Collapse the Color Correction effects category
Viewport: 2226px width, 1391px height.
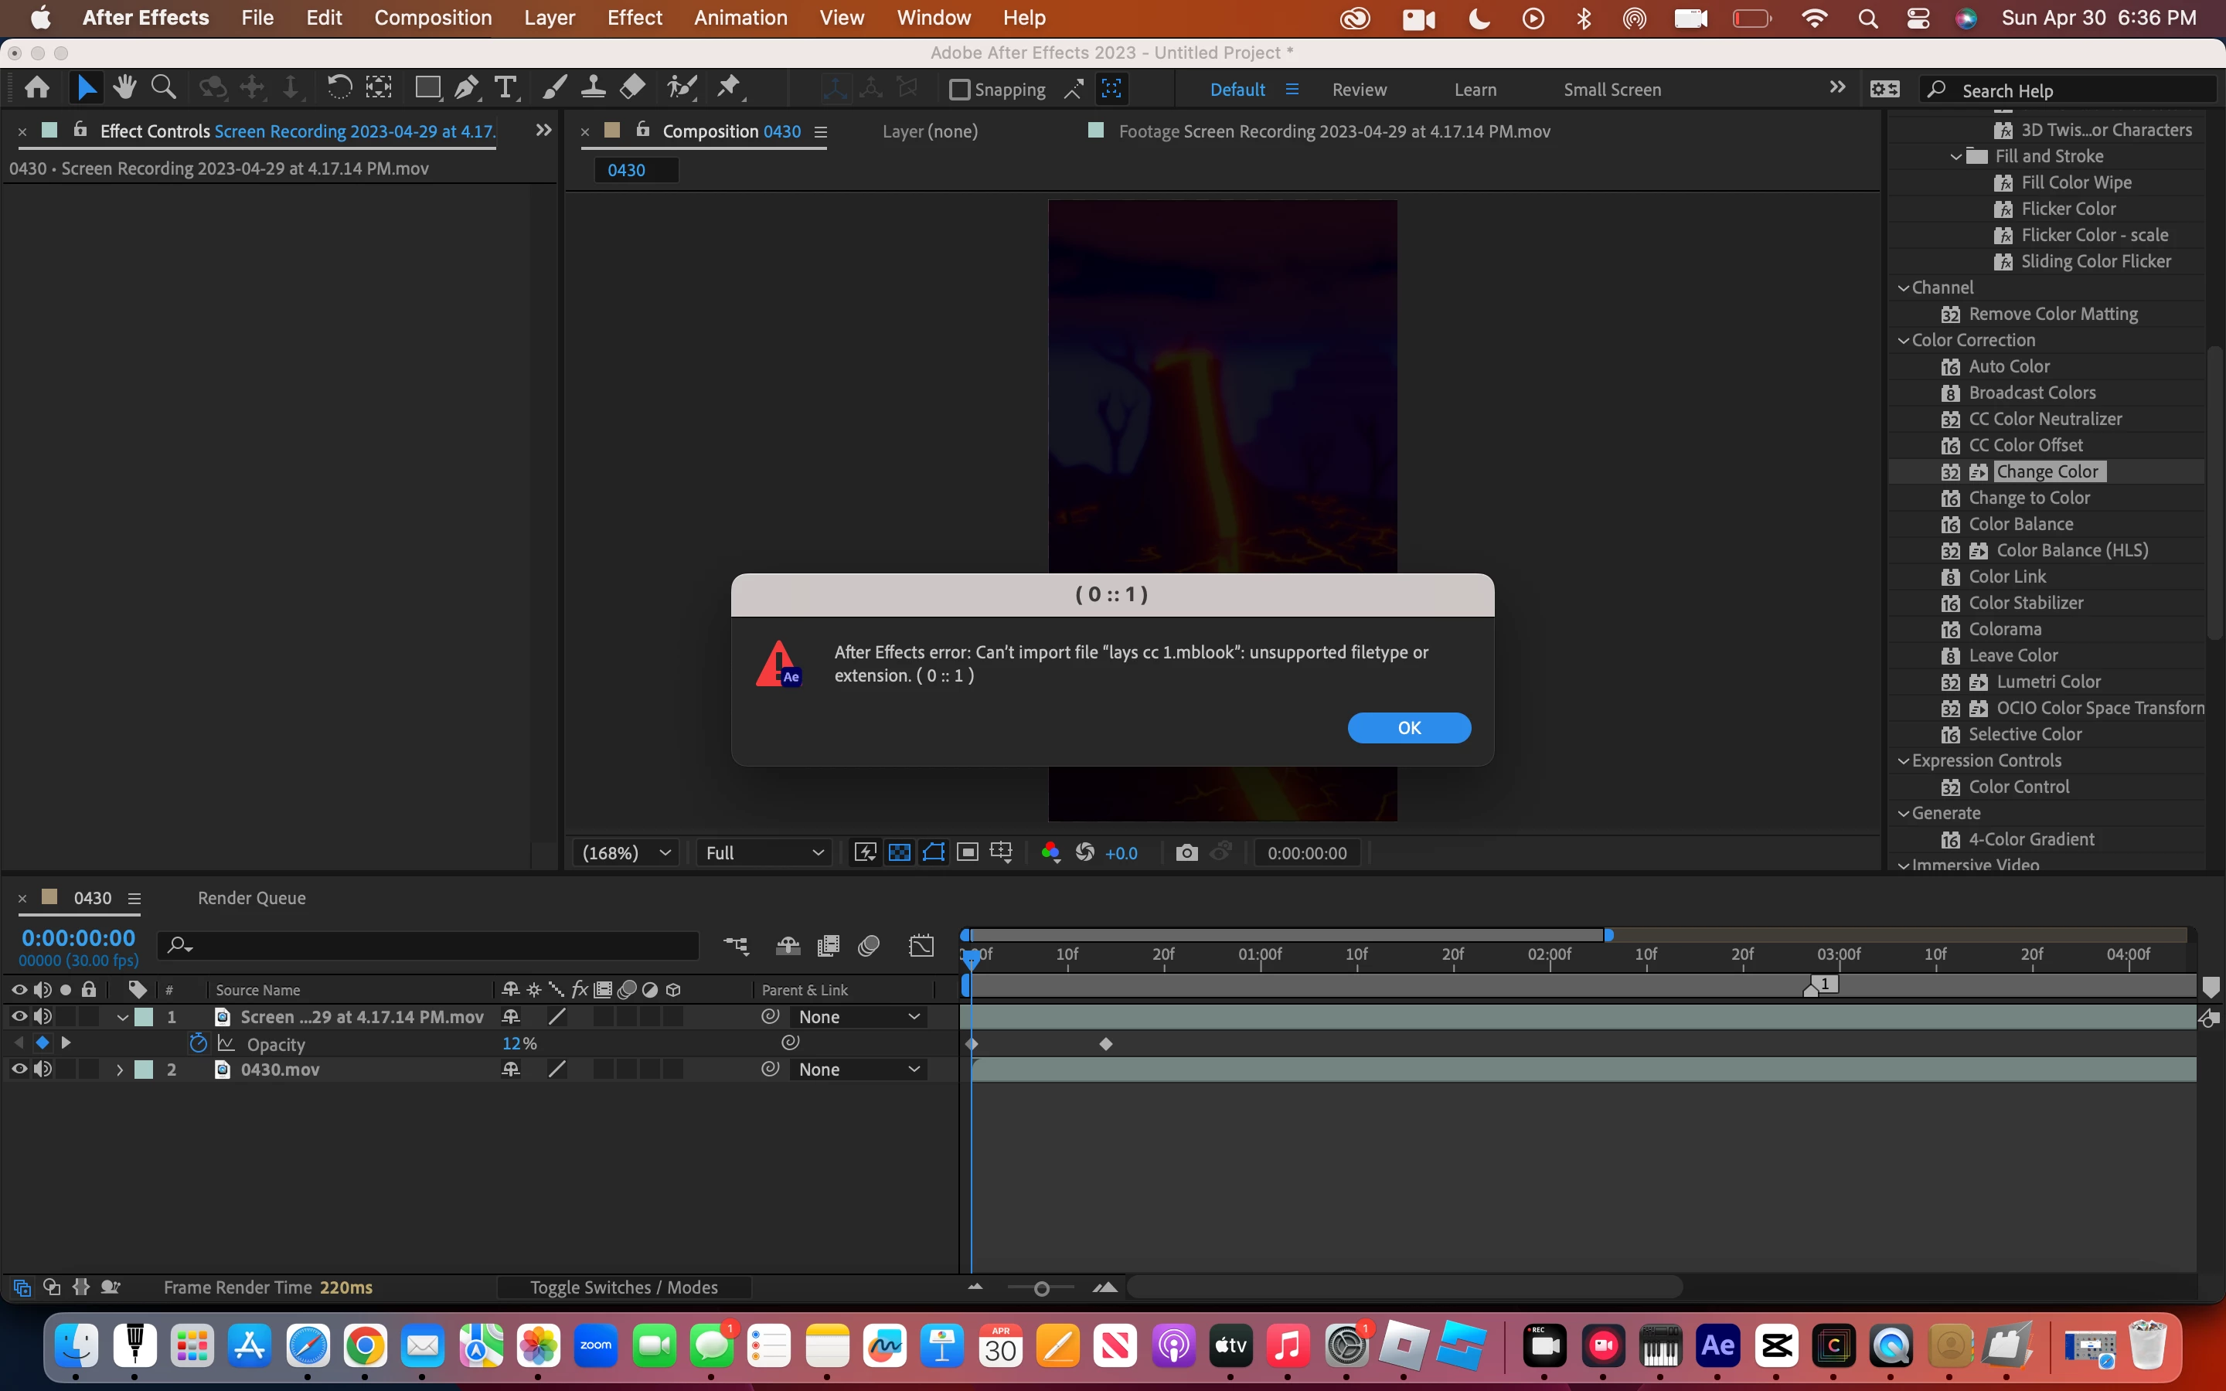1903,340
